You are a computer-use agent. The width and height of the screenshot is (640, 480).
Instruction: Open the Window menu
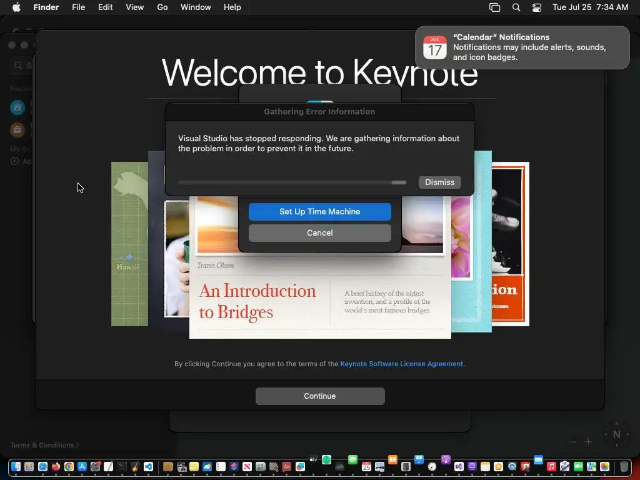coord(196,7)
